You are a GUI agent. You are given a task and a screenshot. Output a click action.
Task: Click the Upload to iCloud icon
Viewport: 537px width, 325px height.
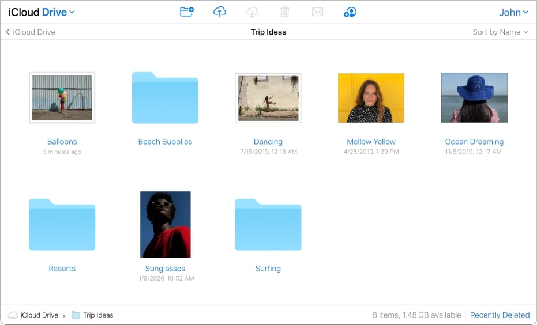pos(219,12)
